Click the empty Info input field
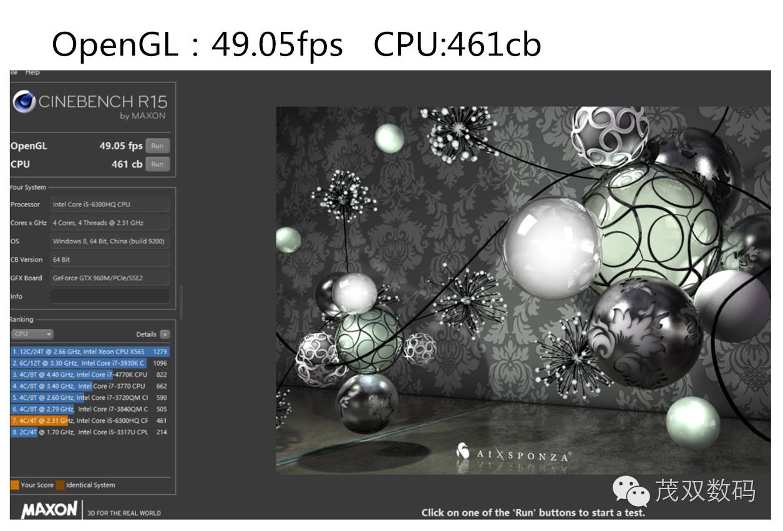This screenshot has height=531, width=783. click(109, 296)
